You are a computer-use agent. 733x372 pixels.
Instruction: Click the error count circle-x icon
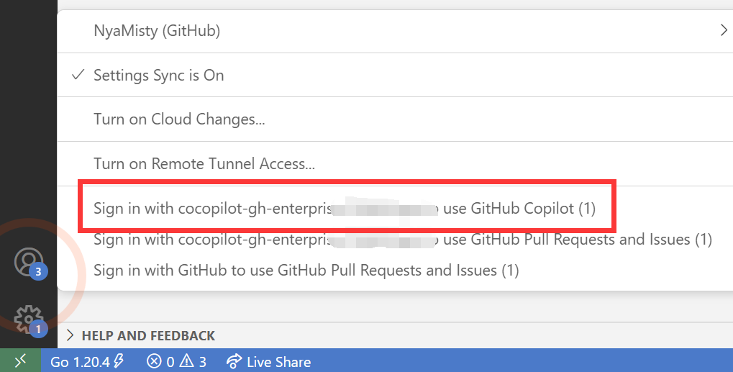[x=154, y=361]
